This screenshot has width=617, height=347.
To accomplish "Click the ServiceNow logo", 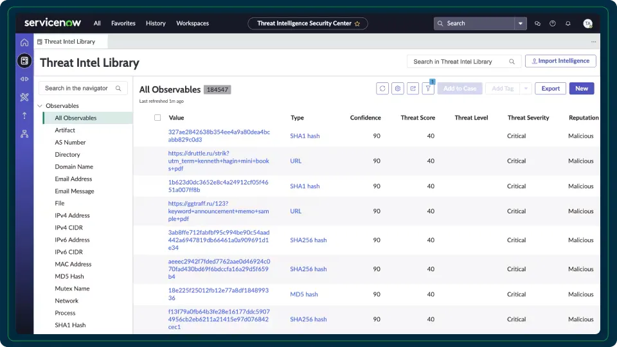I will coord(52,23).
